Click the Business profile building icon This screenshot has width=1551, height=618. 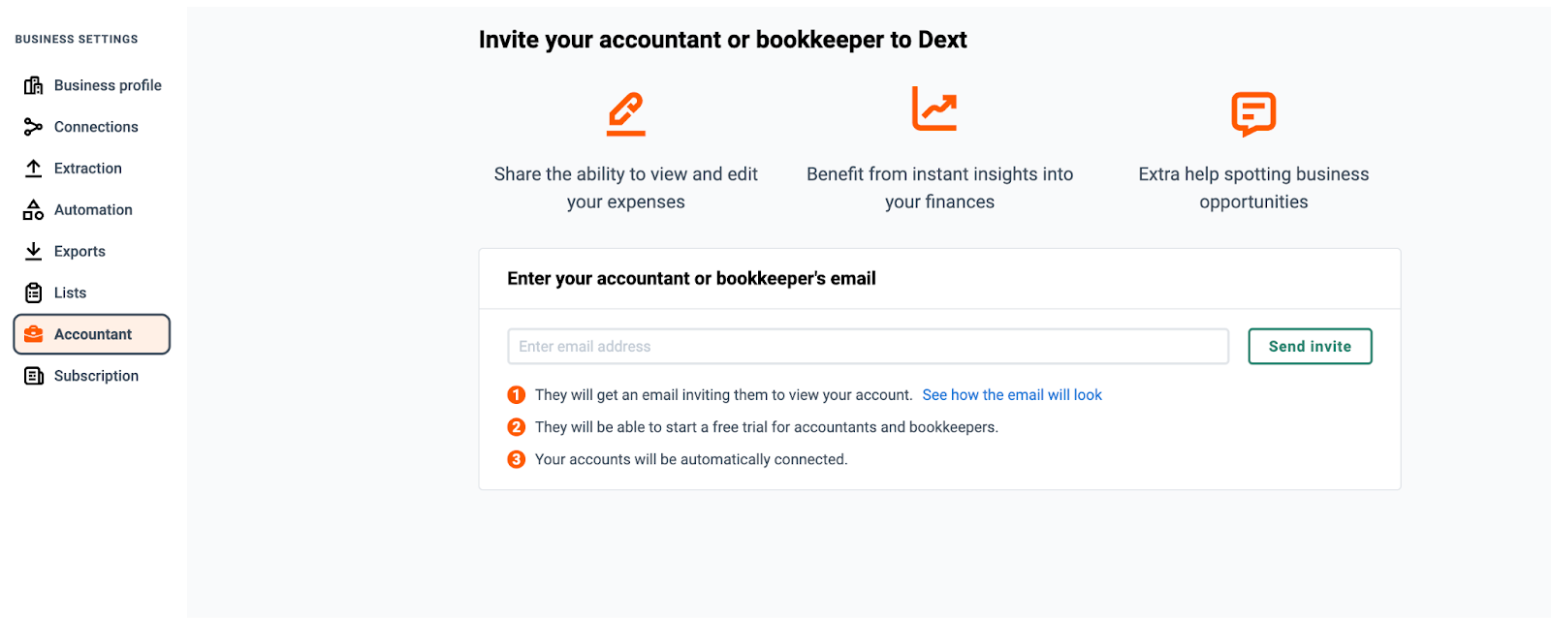click(33, 85)
